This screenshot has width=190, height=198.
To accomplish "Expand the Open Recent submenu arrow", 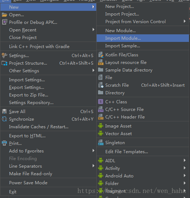I will (x=93, y=30).
